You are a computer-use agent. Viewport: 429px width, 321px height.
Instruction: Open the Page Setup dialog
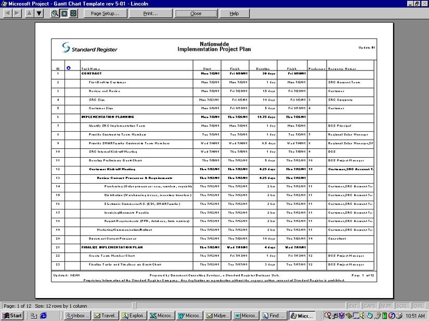pyautogui.click(x=105, y=13)
